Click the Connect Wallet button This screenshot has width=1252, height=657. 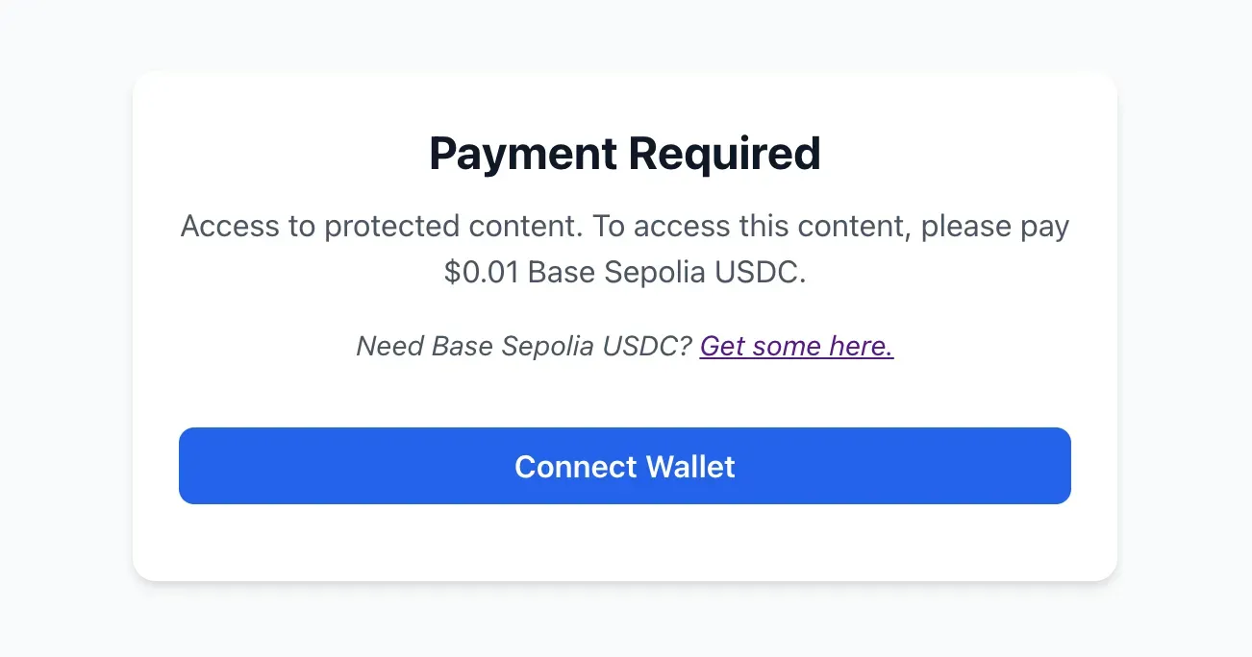pos(625,466)
